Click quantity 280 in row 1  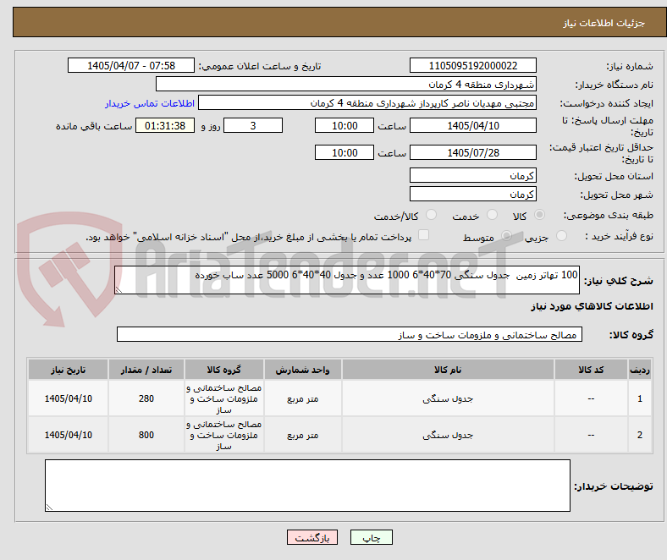coord(146,398)
